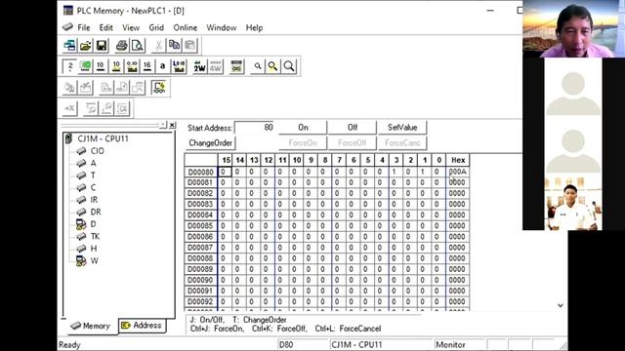This screenshot has width=625, height=351.
Task: Toggle bit 15 cell of D00080
Action: point(226,172)
